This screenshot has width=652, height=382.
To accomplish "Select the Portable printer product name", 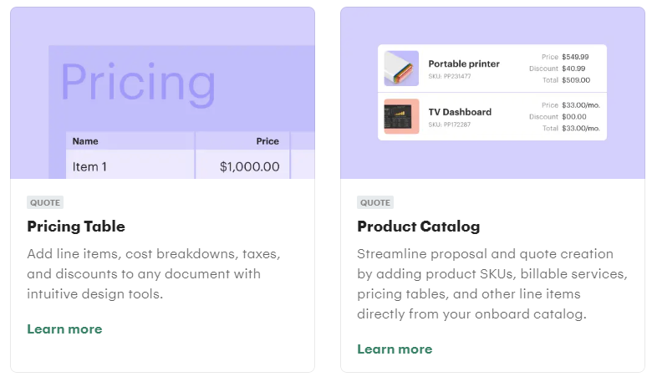I will pyautogui.click(x=464, y=64).
